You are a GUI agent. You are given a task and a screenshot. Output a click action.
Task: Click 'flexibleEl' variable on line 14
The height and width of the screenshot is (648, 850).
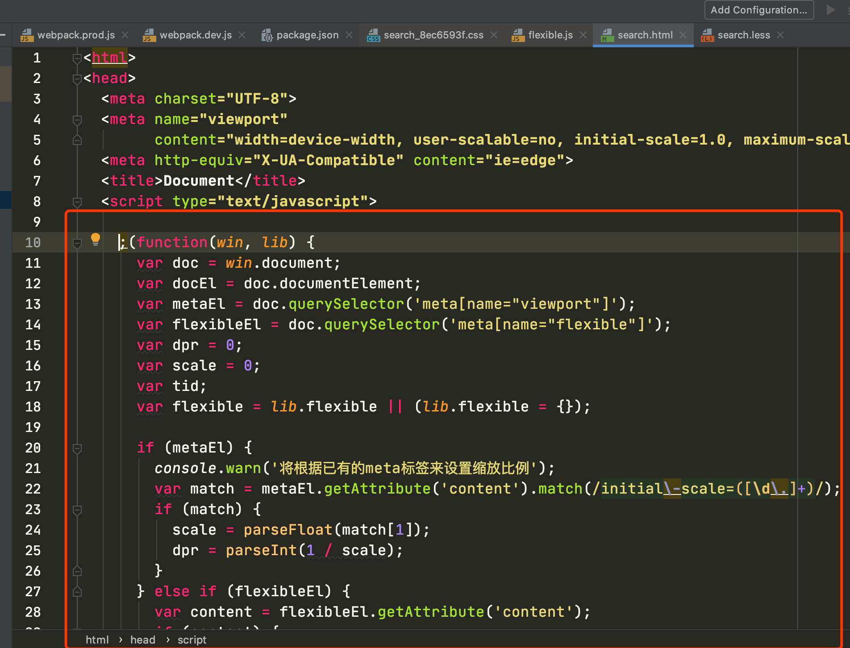coord(217,324)
